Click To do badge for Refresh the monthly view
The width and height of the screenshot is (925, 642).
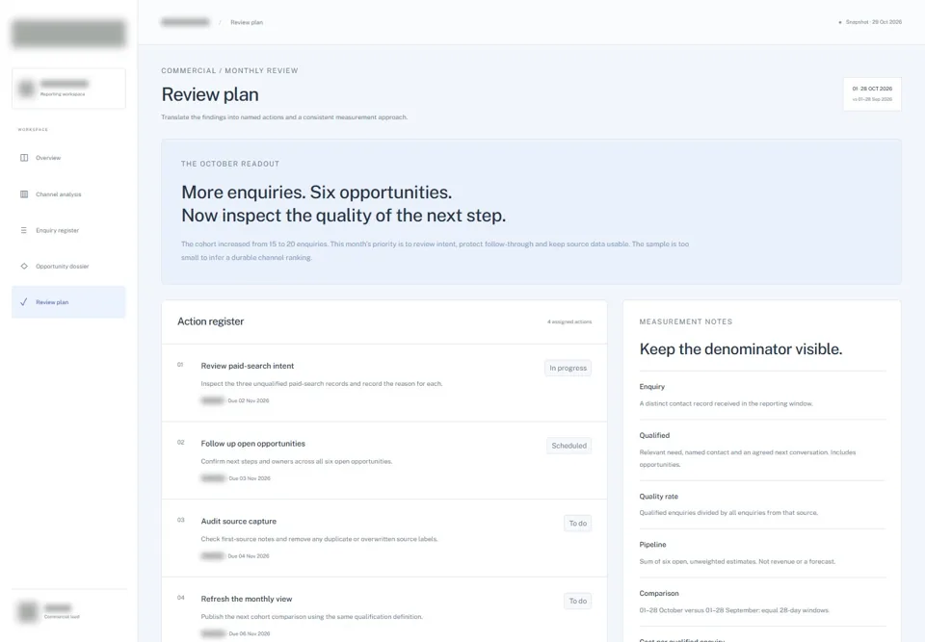coord(578,602)
